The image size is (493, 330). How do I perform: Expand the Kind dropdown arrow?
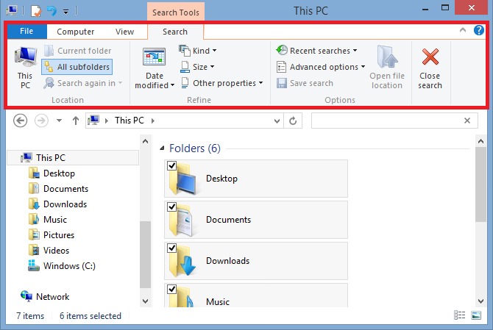214,51
